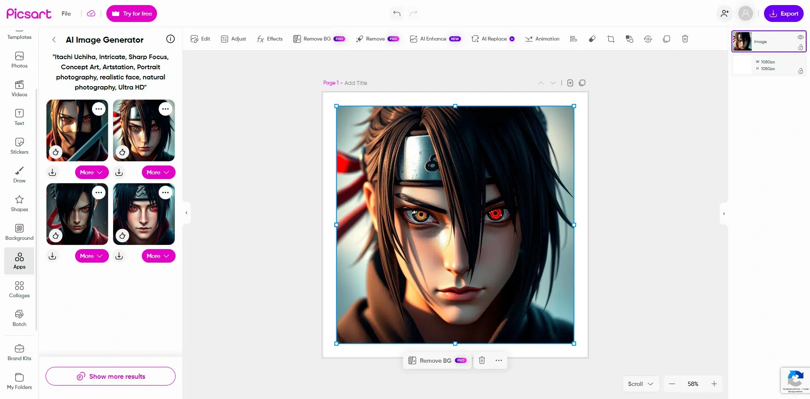Like the third generated image

[x=56, y=236]
